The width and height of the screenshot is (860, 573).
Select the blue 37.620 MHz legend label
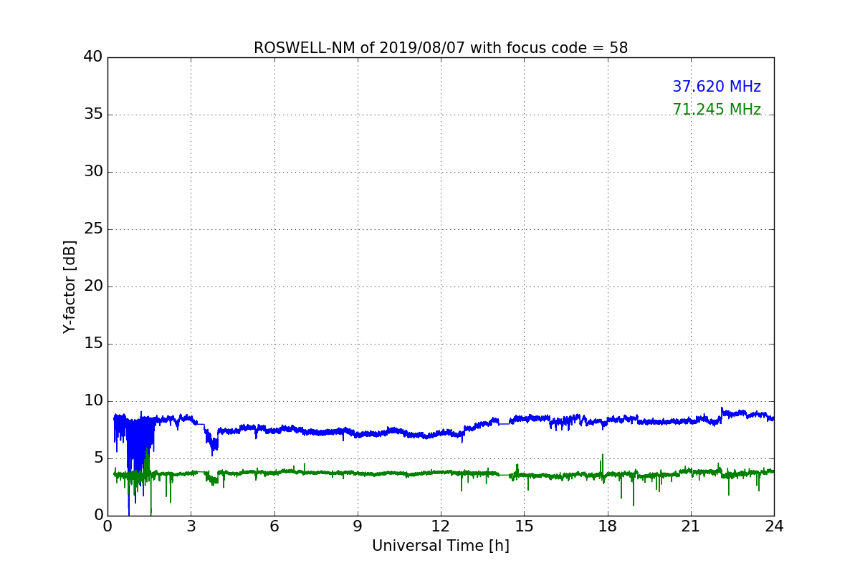tap(717, 87)
